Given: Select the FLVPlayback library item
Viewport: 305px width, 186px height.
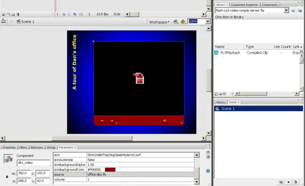Looking at the screenshot, I should (x=230, y=53).
